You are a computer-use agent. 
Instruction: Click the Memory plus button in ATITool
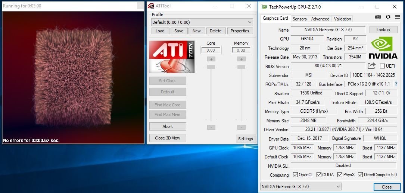pyautogui.click(x=241, y=59)
